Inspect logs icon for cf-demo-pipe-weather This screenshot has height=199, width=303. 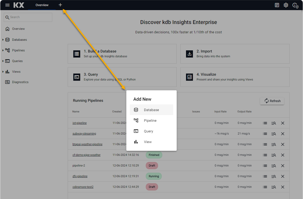tap(274, 155)
